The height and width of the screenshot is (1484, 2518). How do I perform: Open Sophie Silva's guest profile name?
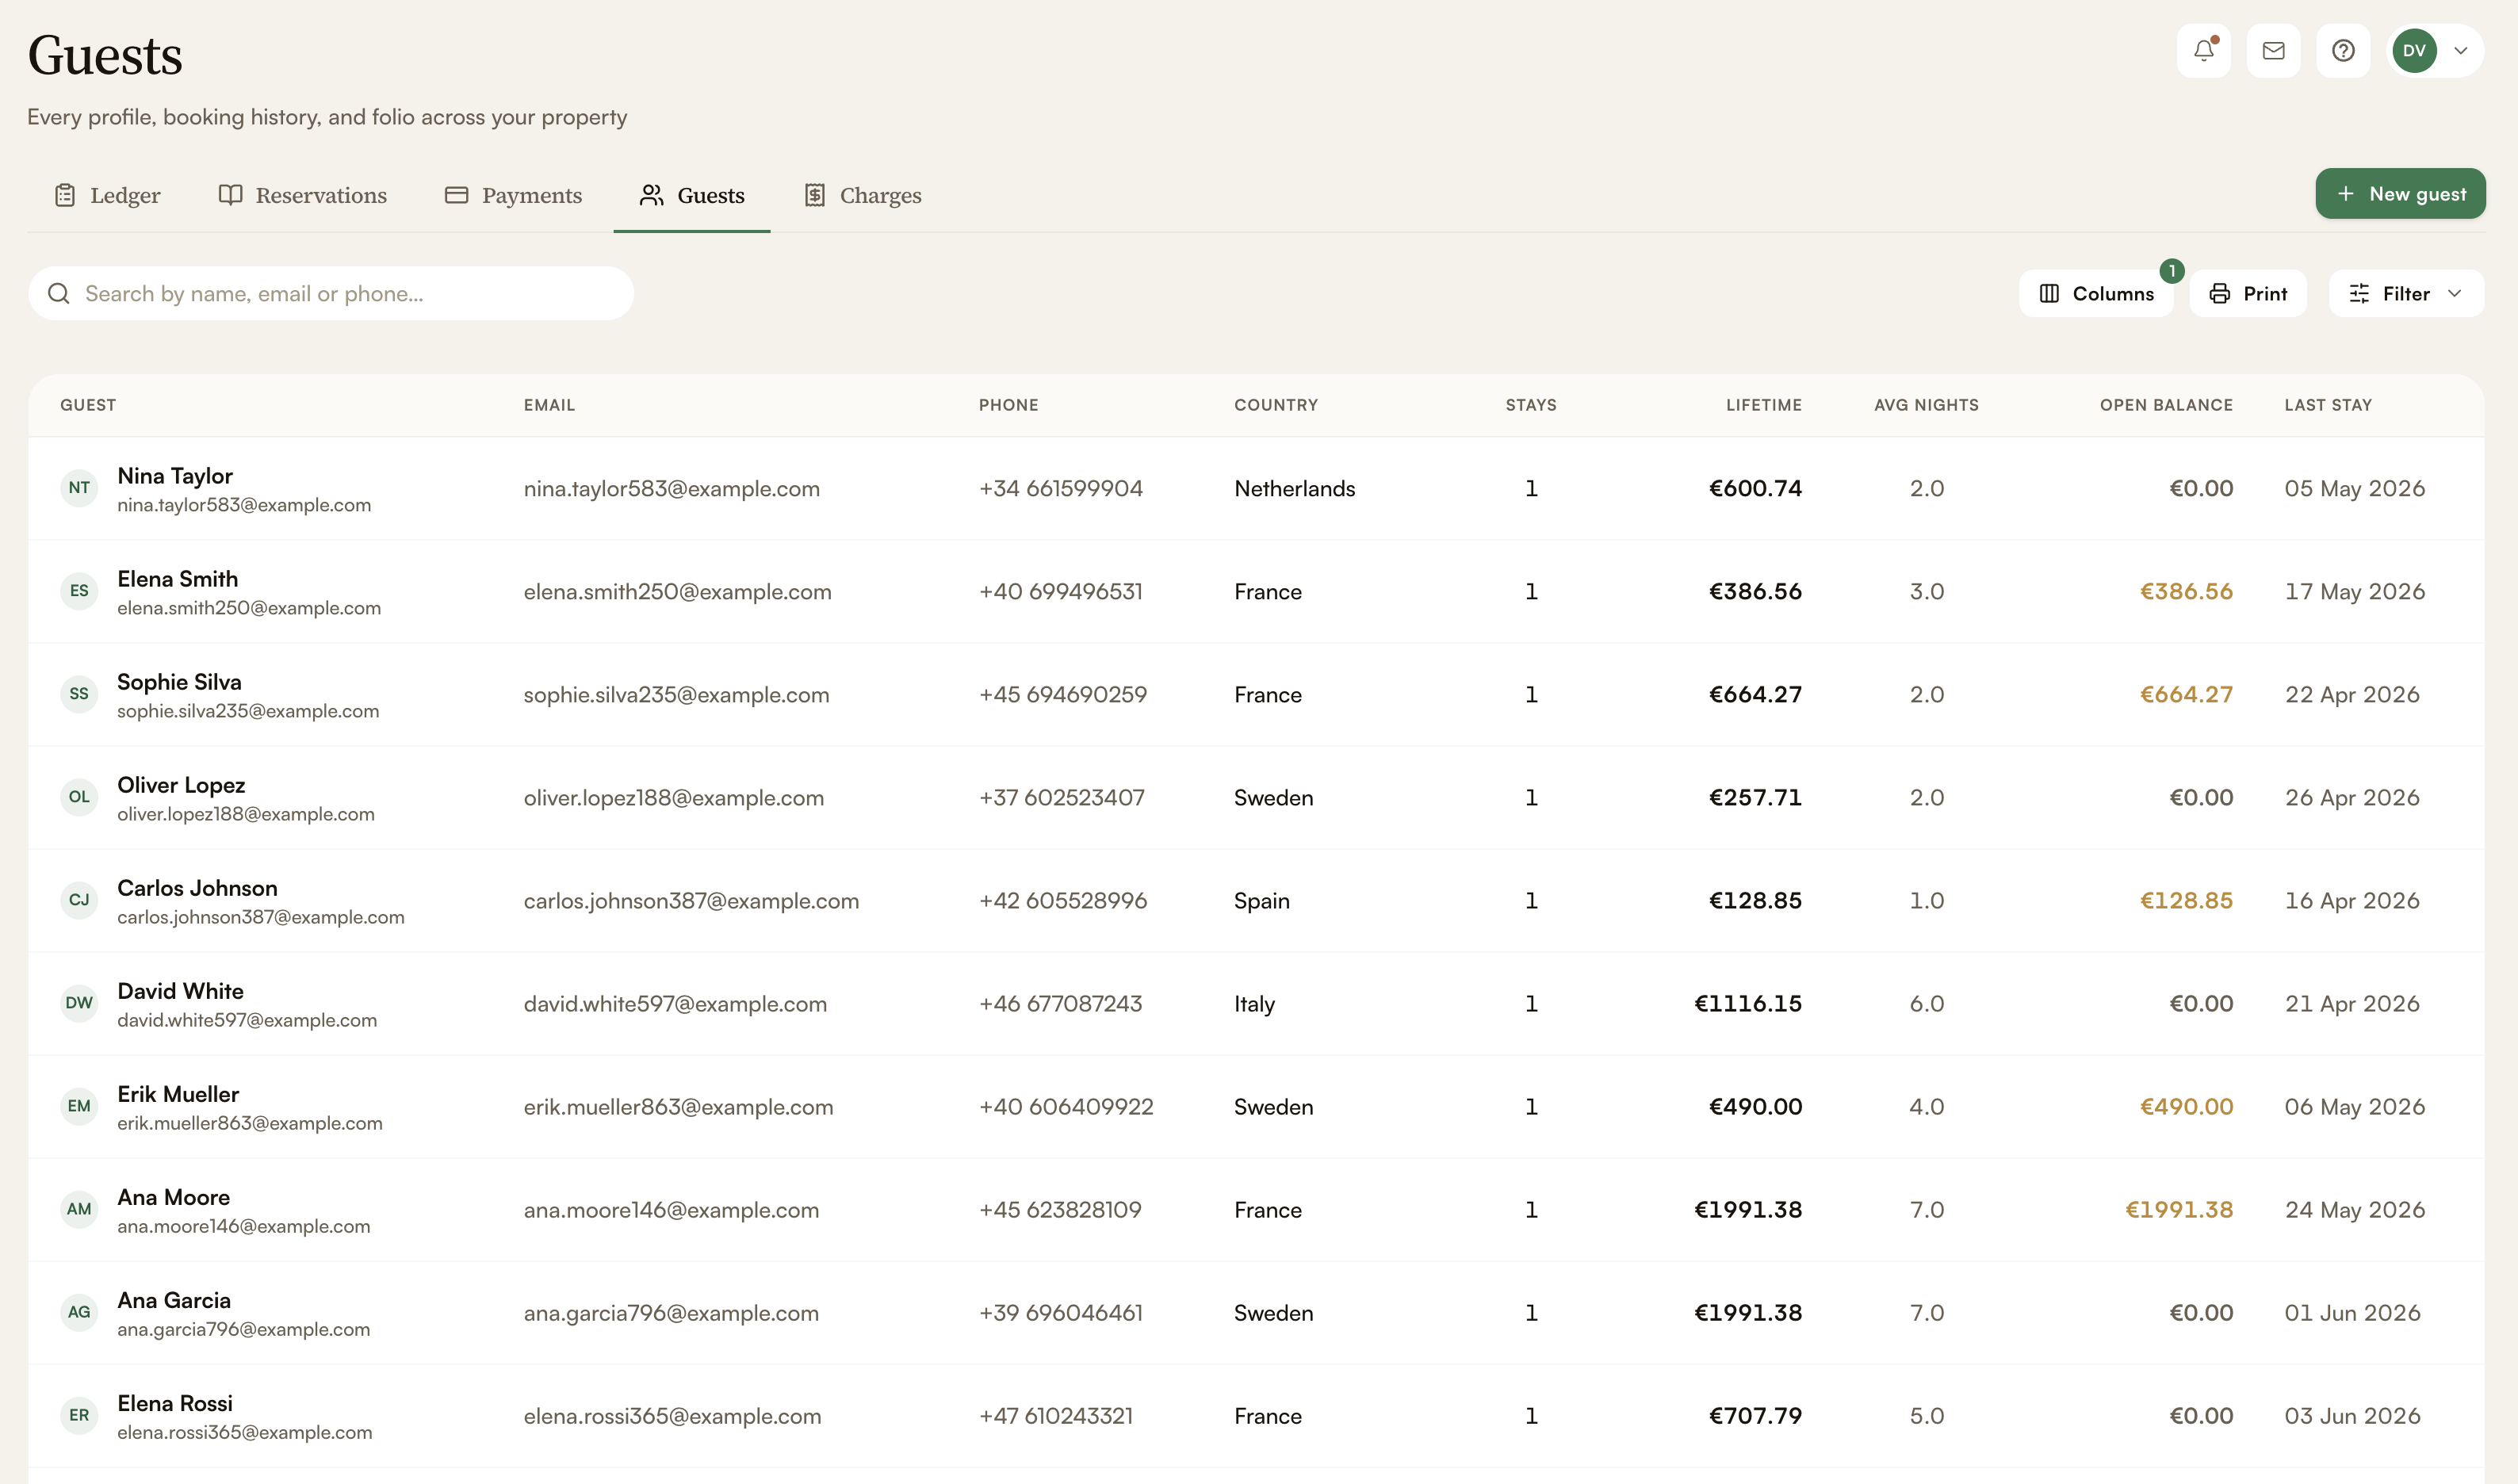pos(179,682)
